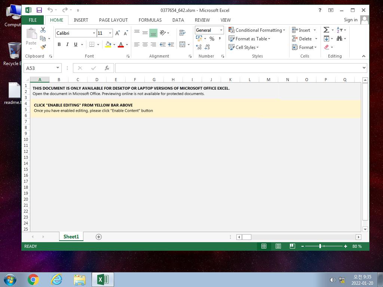This screenshot has width=383, height=287.
Task: Apply the yellow fill color
Action: [x=108, y=44]
